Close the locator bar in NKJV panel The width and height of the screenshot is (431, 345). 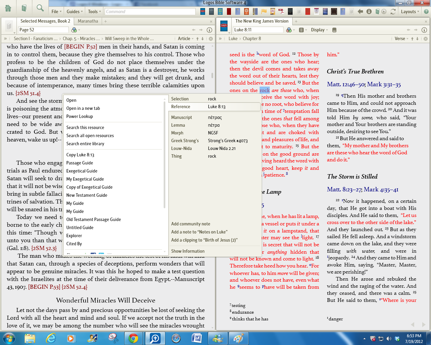(426, 39)
